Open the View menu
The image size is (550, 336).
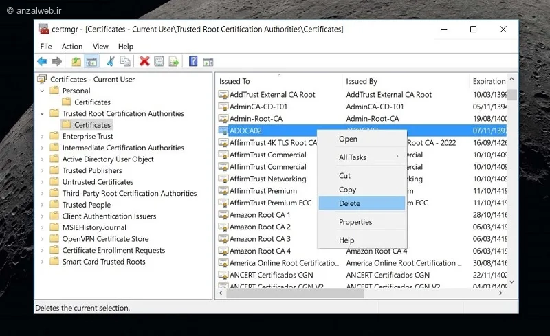(100, 46)
